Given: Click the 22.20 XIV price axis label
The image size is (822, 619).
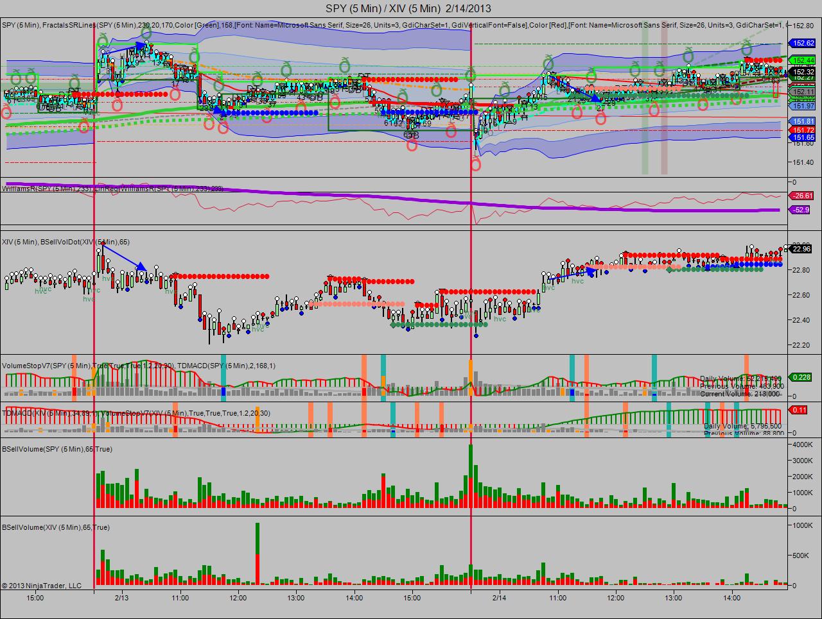Looking at the screenshot, I should [x=802, y=345].
